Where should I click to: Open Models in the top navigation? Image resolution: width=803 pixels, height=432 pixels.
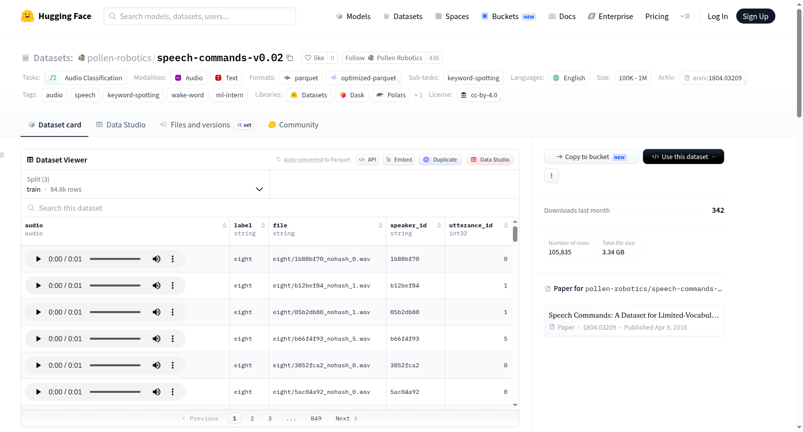(353, 16)
